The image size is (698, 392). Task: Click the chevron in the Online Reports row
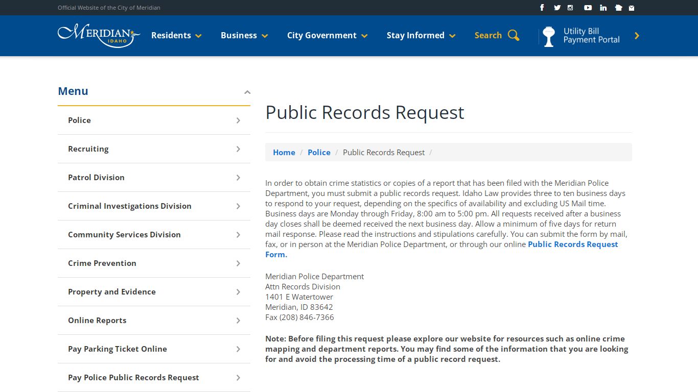coord(238,321)
